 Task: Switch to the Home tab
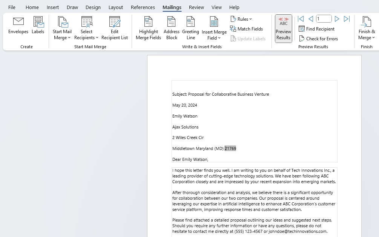coord(32,7)
